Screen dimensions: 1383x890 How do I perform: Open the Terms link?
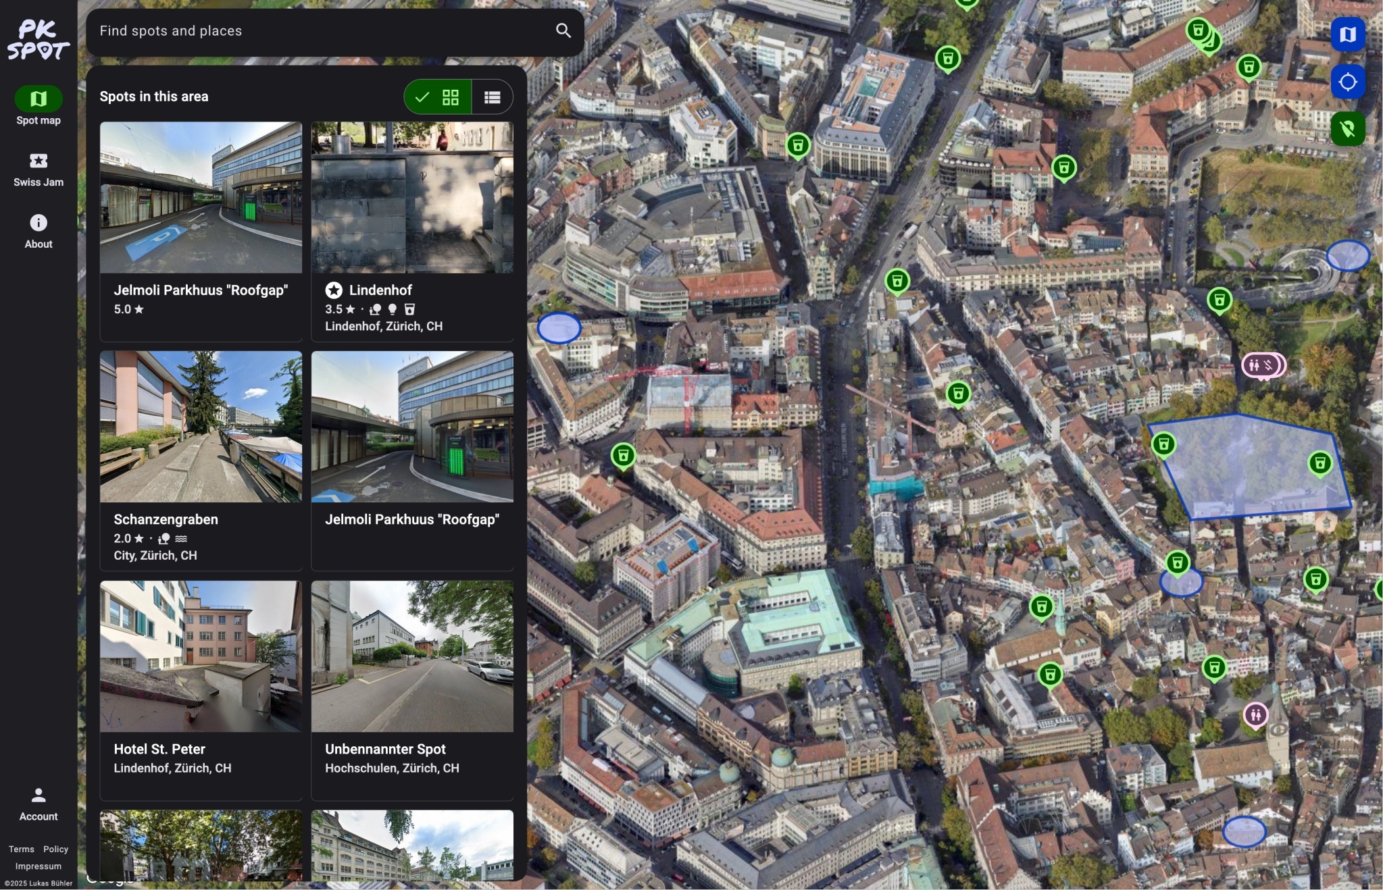click(x=22, y=849)
